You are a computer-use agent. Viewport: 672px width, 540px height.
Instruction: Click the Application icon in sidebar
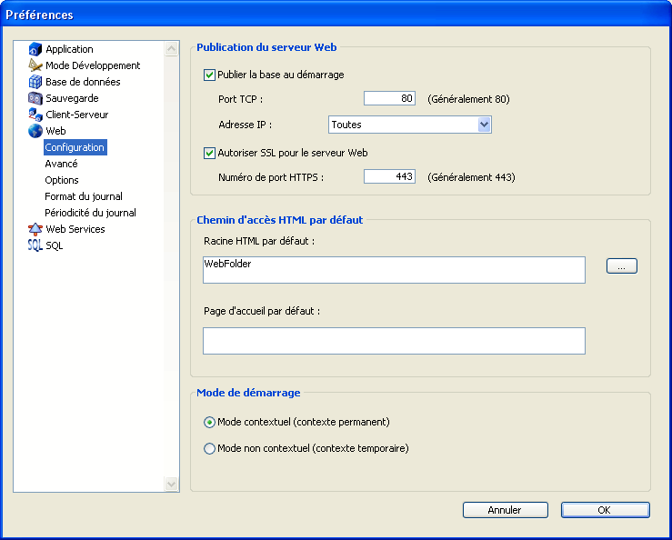point(35,49)
